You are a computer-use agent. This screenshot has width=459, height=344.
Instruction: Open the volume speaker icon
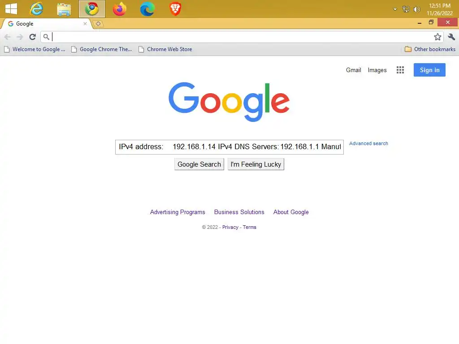click(x=416, y=9)
